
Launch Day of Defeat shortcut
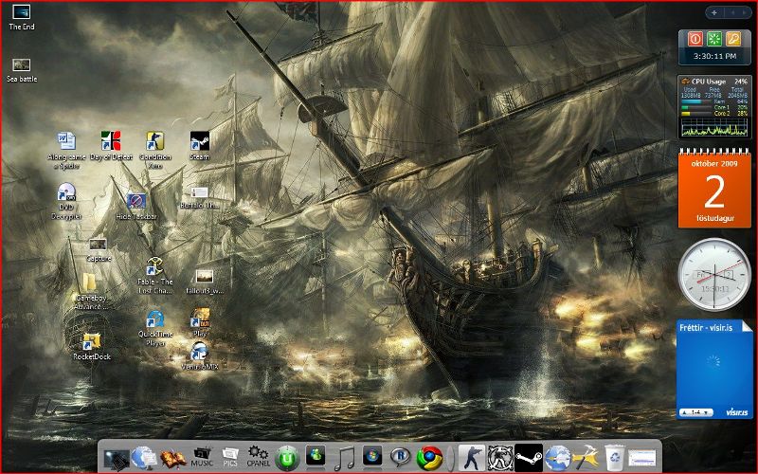tap(111, 146)
